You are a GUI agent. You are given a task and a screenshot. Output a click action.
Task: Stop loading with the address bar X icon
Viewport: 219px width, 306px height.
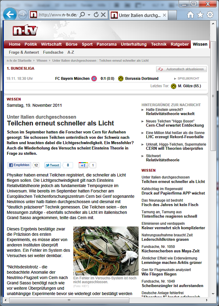(103, 14)
